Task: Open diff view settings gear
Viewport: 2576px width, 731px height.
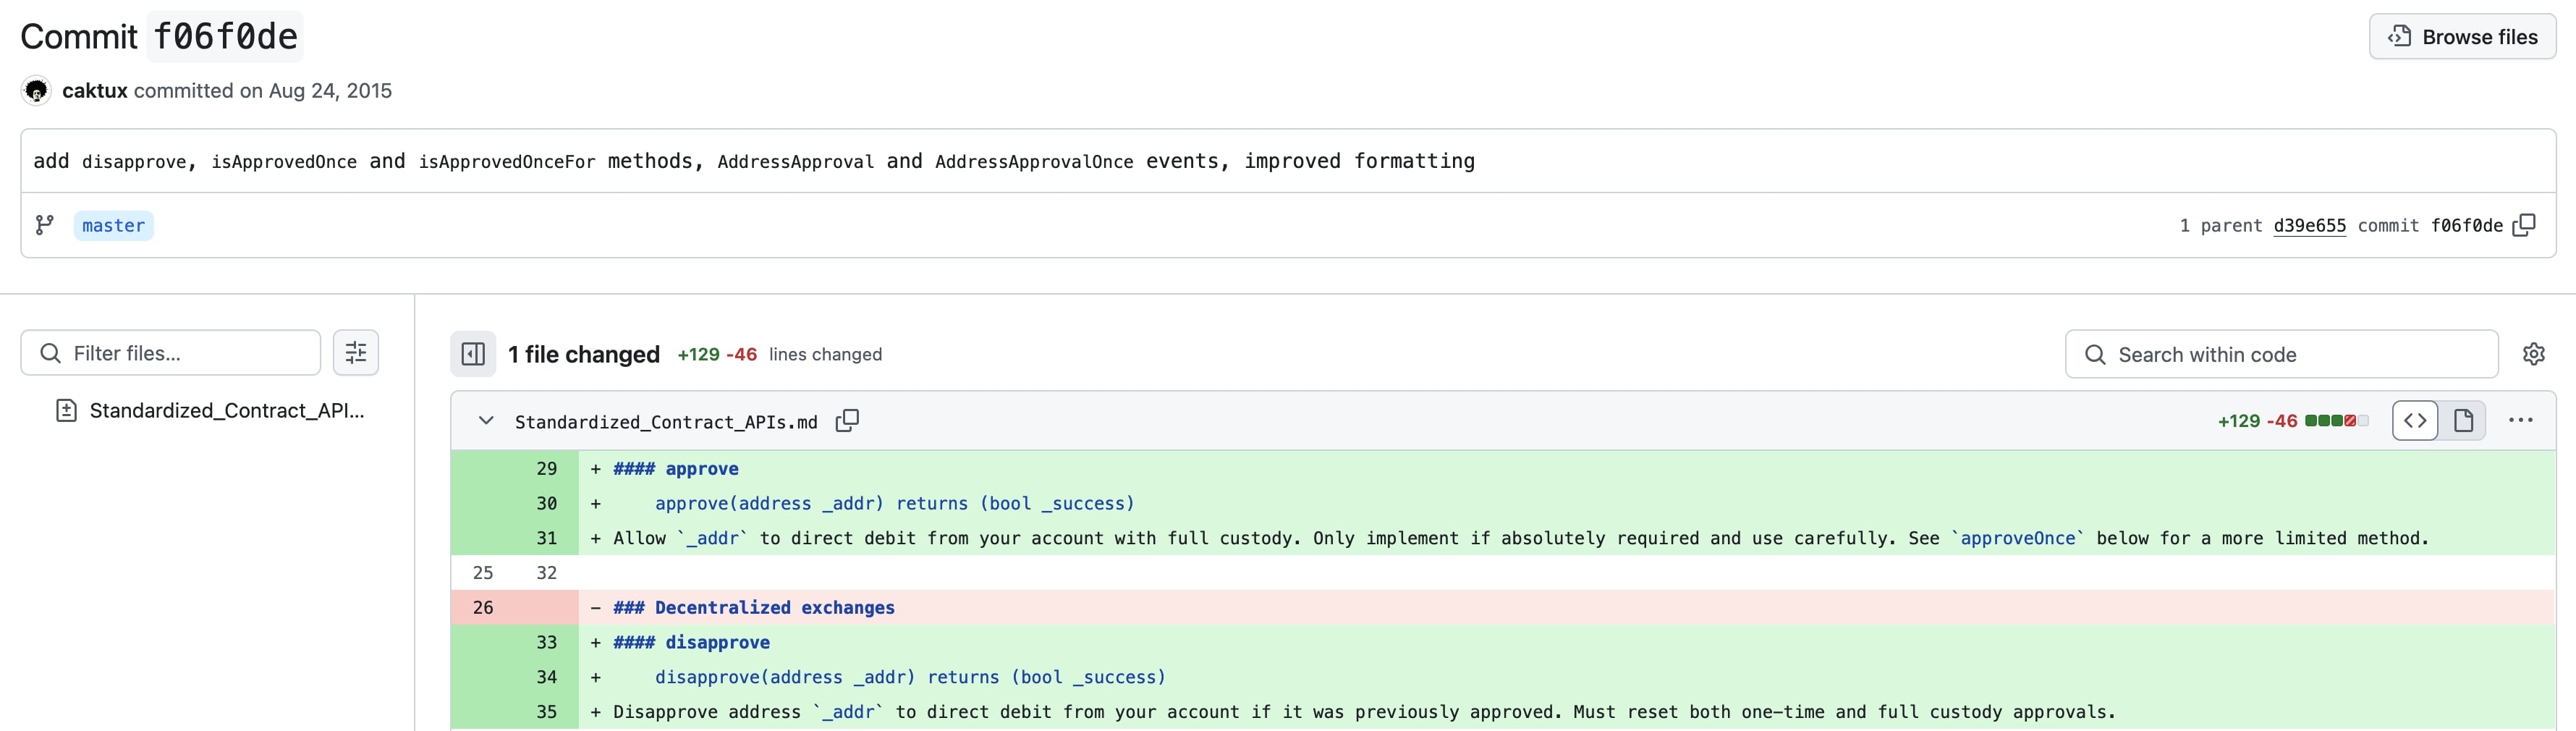Action: tap(2533, 354)
